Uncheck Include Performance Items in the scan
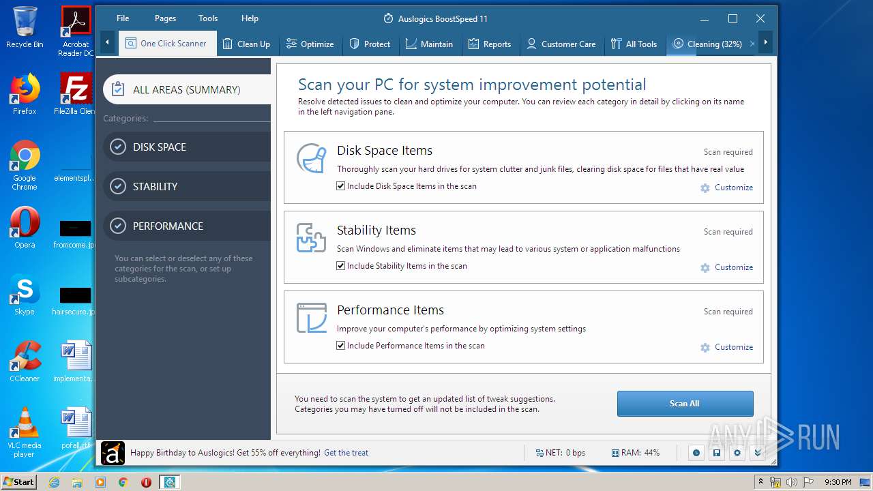This screenshot has width=873, height=491. (x=341, y=346)
